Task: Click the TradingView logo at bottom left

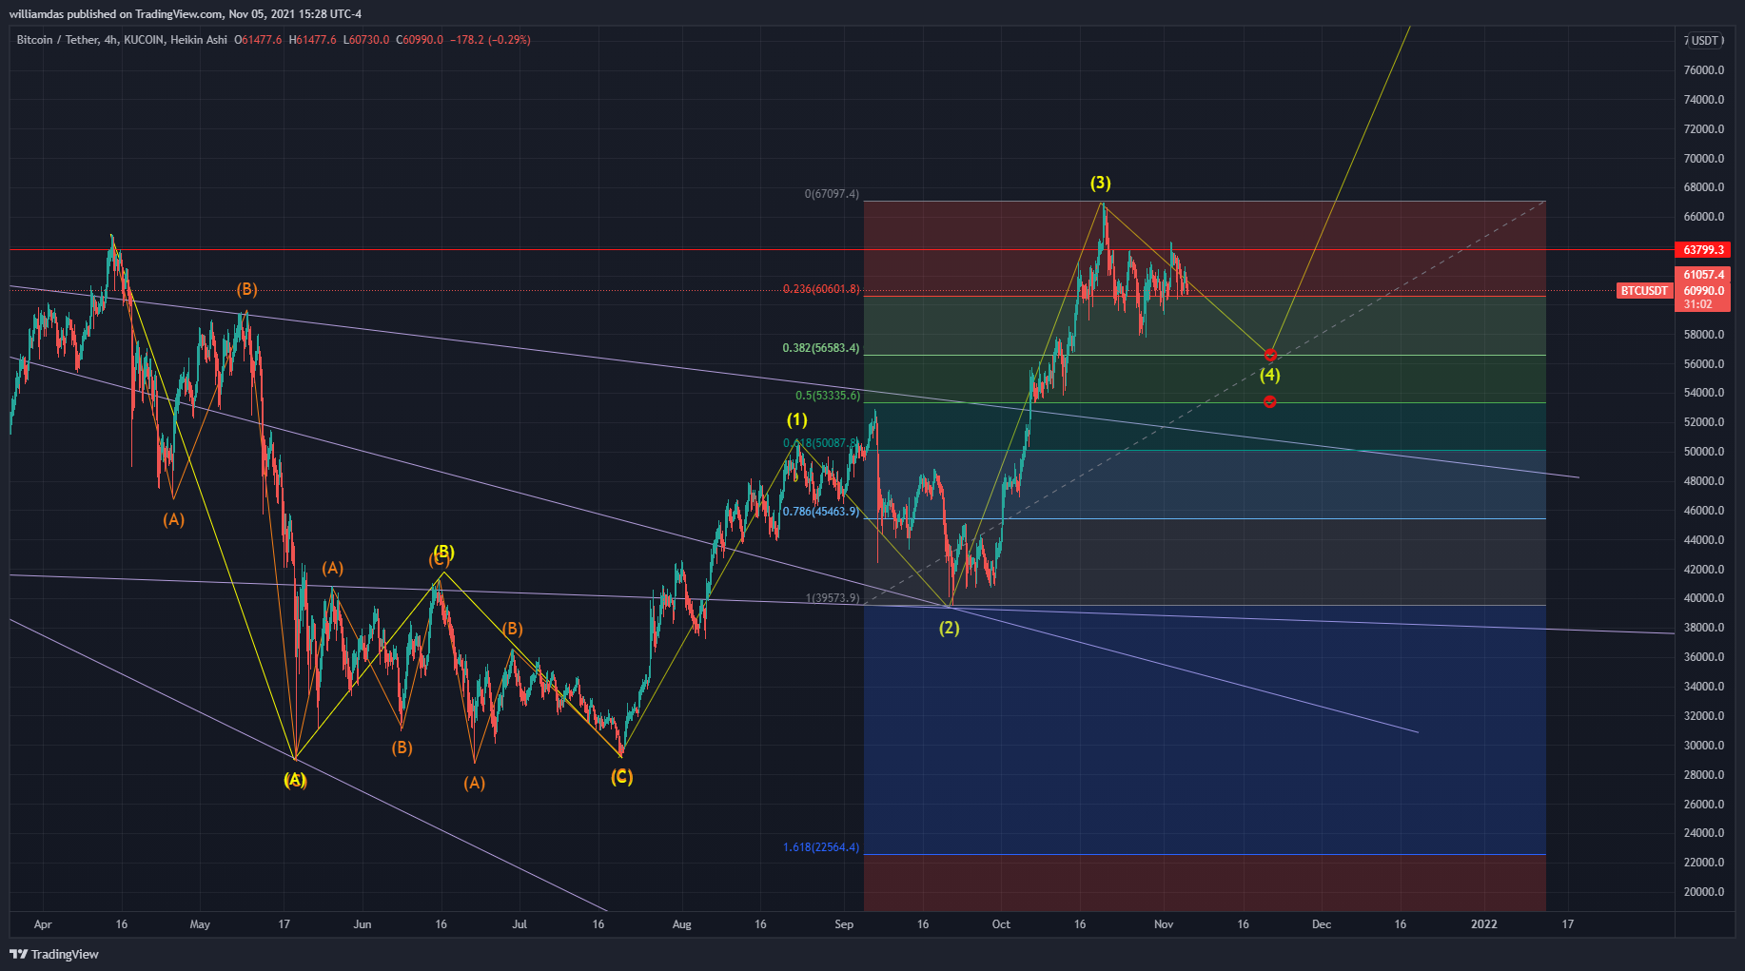Action: point(54,954)
